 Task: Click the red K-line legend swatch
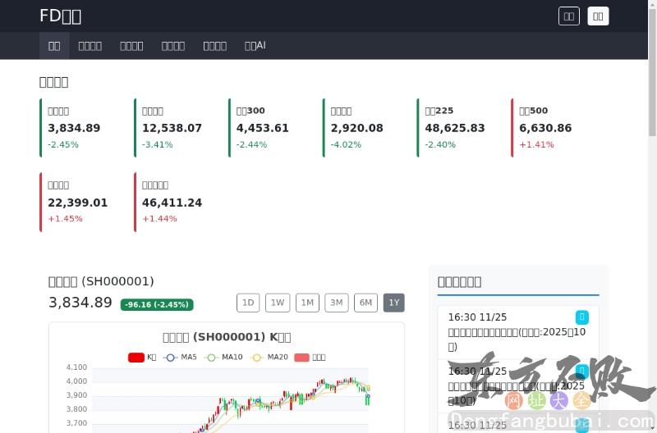pyautogui.click(x=136, y=358)
